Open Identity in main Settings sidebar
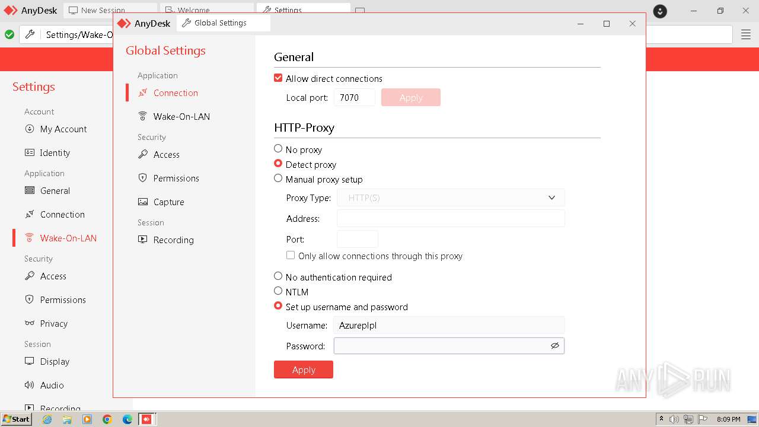The width and height of the screenshot is (759, 427). coord(55,153)
